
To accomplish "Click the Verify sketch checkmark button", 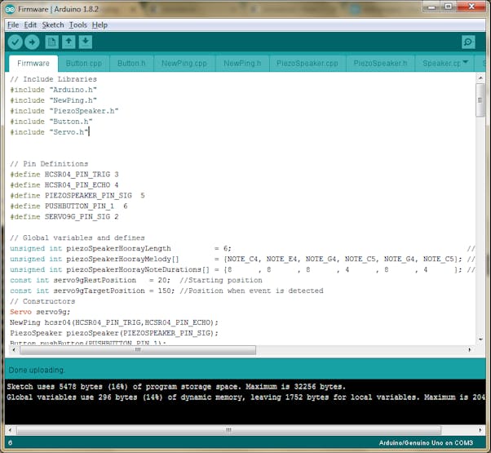I will (x=15, y=42).
